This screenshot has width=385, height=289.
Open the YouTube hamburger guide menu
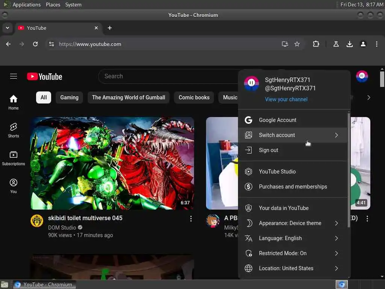14,76
